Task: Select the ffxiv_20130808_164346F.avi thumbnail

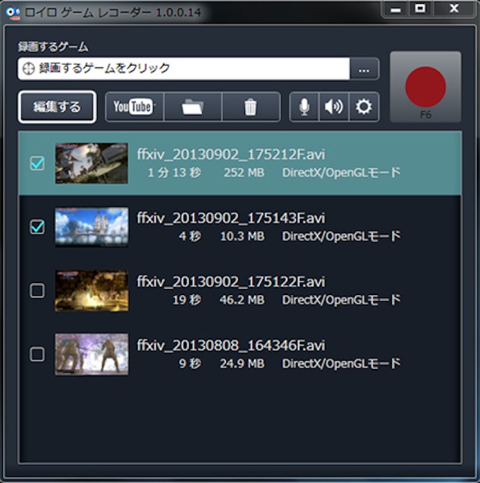Action: pyautogui.click(x=91, y=354)
